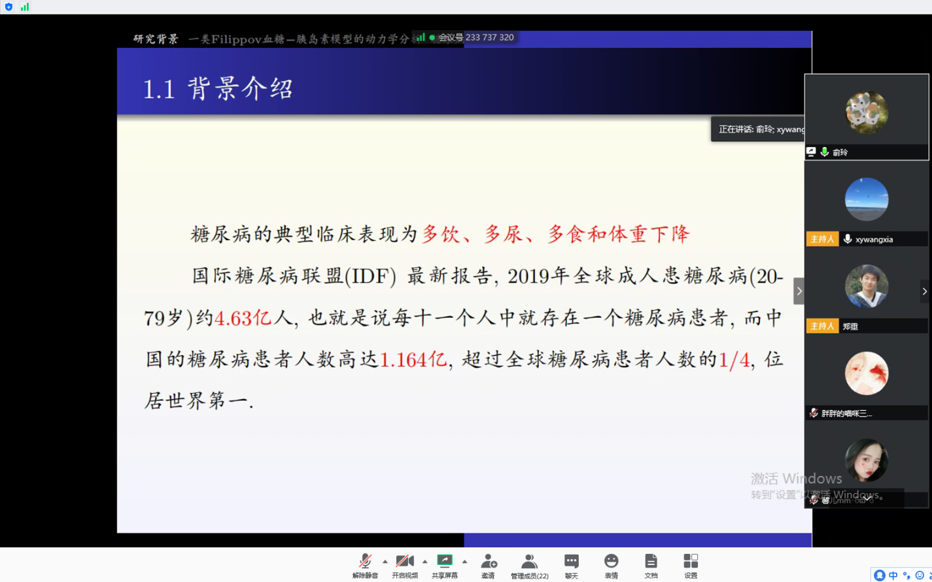The image size is (932, 582).
Task: Click the 表情 emoji reactions icon
Action: (611, 562)
